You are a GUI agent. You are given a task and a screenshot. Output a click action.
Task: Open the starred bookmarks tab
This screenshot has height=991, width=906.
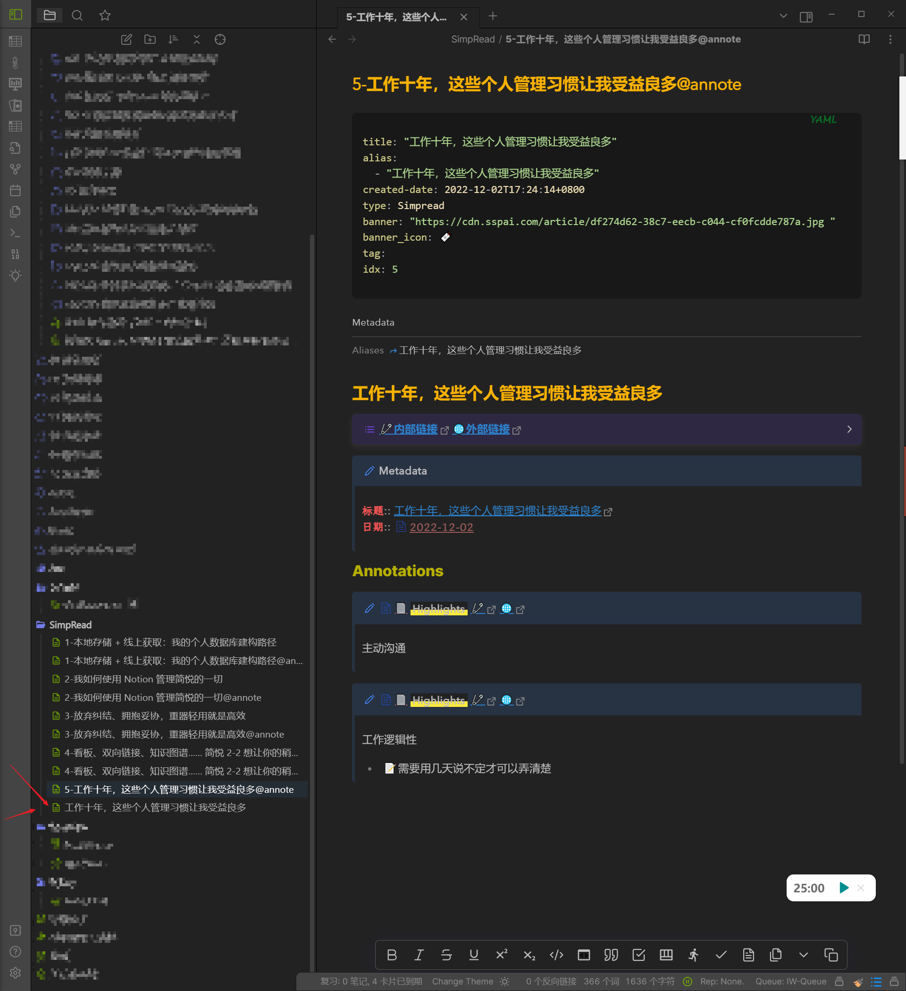pos(105,15)
